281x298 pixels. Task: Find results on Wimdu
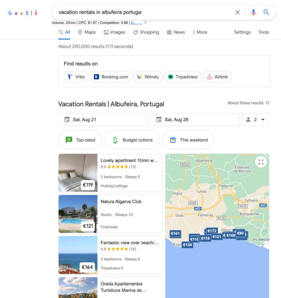click(148, 77)
